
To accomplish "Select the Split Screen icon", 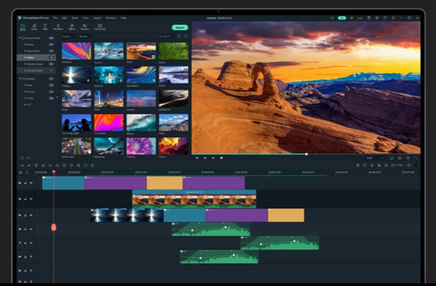I will (x=99, y=27).
